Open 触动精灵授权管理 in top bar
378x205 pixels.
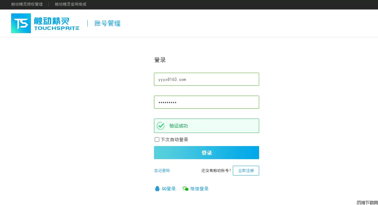(x=27, y=4)
